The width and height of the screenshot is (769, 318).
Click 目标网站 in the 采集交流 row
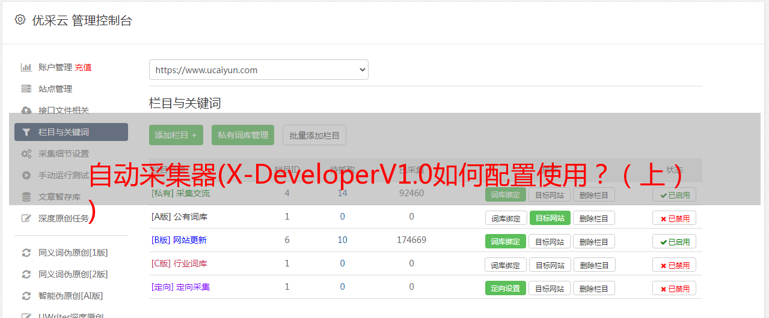[550, 194]
